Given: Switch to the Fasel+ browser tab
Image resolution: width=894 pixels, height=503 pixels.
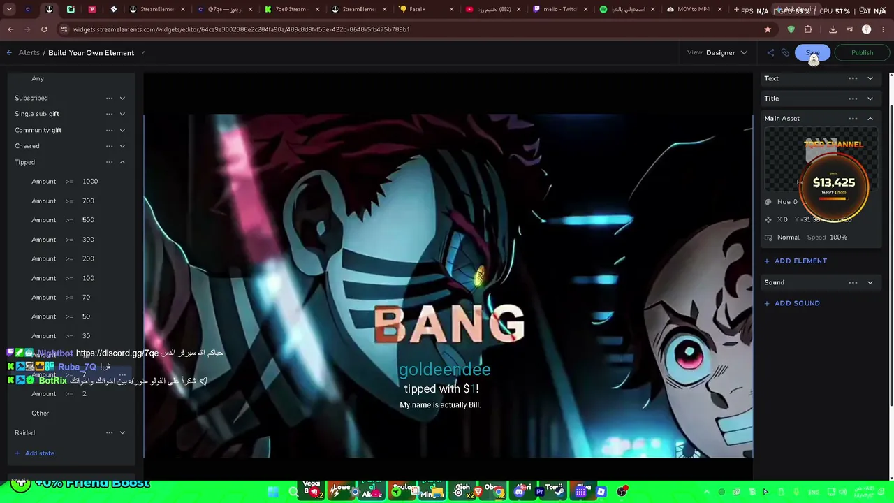Looking at the screenshot, I should [x=423, y=10].
